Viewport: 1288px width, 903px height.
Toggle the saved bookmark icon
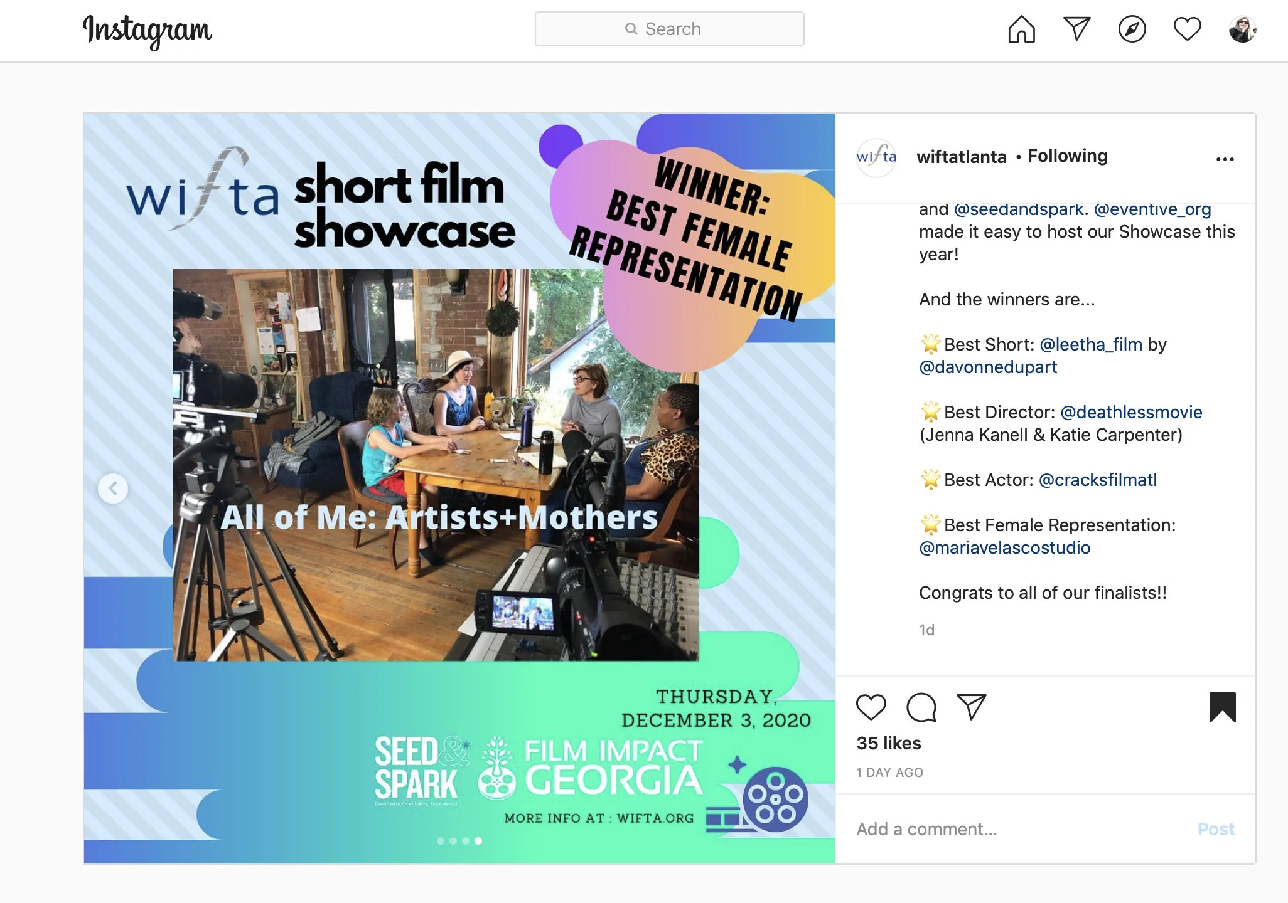pyautogui.click(x=1222, y=707)
